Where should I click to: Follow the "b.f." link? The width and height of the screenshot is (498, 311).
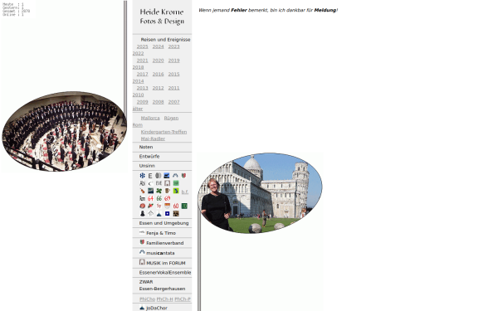[185, 192]
